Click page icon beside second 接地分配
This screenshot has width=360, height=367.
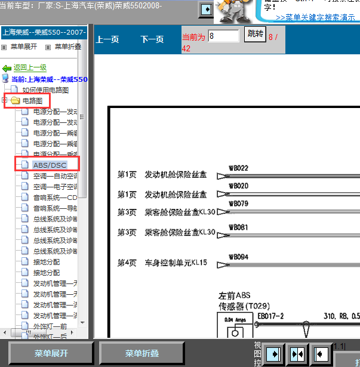[x=25, y=272]
